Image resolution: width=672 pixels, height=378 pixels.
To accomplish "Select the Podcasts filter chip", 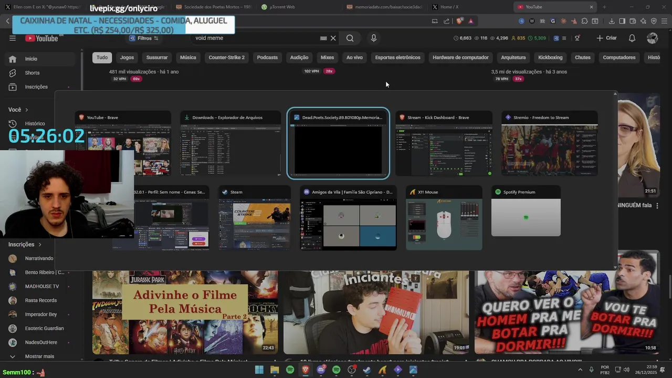I will (267, 57).
